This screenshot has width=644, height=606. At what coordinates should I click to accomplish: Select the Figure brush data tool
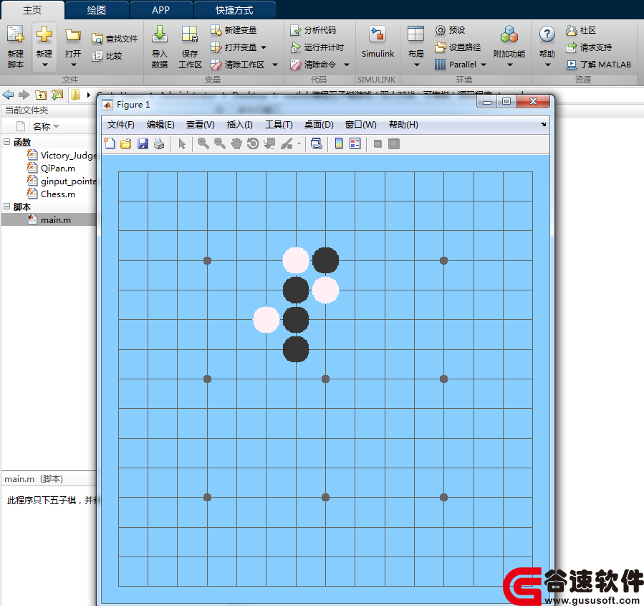(x=287, y=143)
